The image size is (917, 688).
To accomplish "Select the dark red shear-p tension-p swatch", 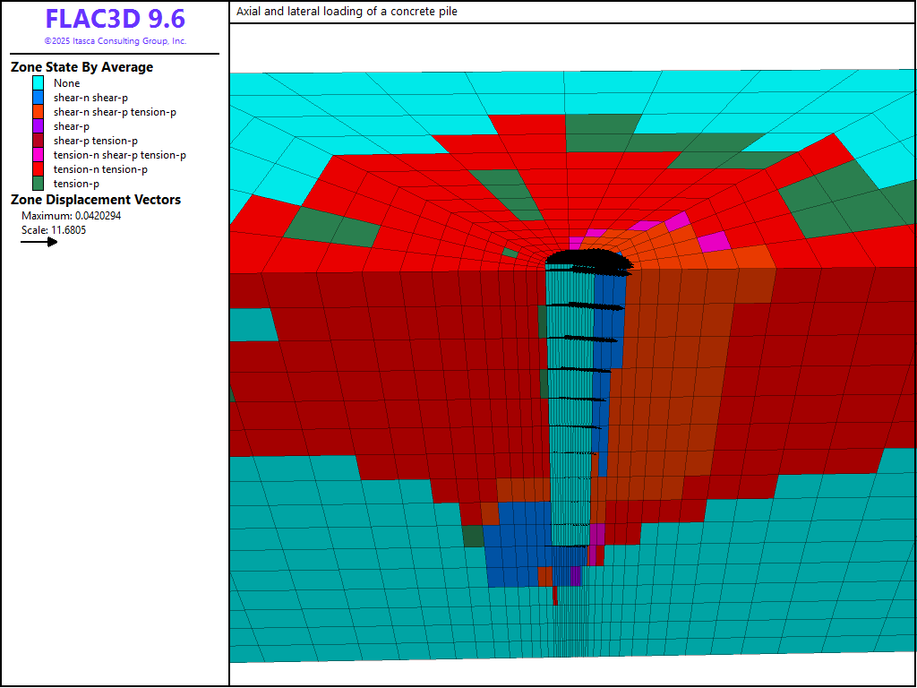I will pyautogui.click(x=38, y=141).
